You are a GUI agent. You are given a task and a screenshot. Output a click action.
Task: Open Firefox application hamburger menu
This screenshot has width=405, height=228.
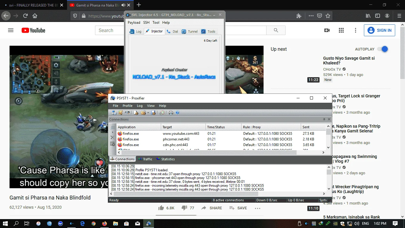(x=399, y=16)
